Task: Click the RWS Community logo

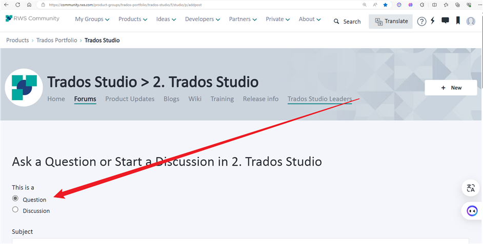Action: [32, 18]
